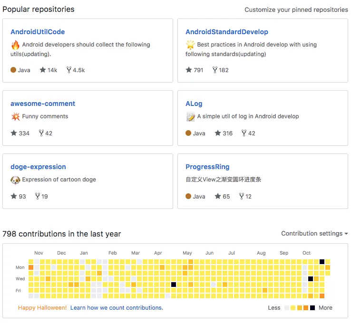Image resolution: width=351 pixels, height=323 pixels.
Task: Open the AndroidUtilCode repository
Action: pyautogui.click(x=38, y=32)
